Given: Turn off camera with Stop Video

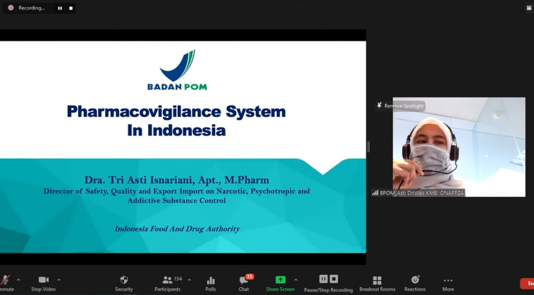Looking at the screenshot, I should pyautogui.click(x=43, y=283).
